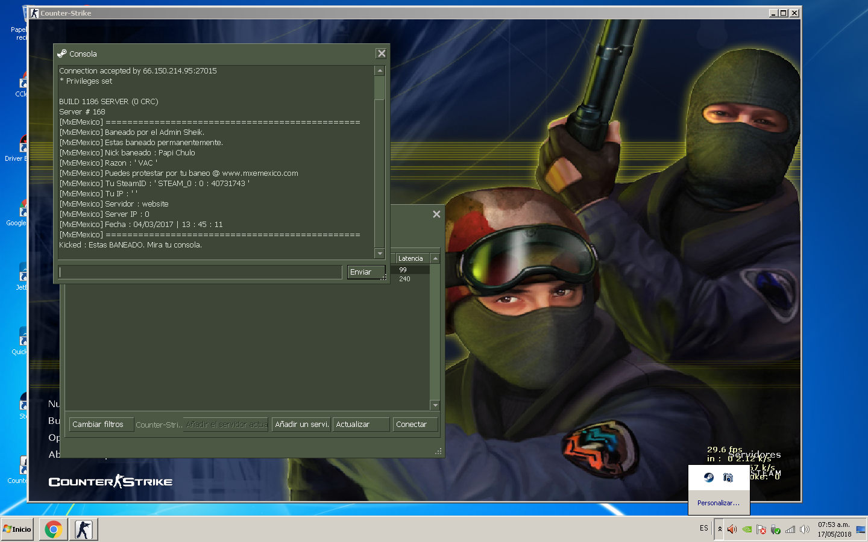The width and height of the screenshot is (868, 542).
Task: Open the Inicio start menu
Action: point(17,529)
